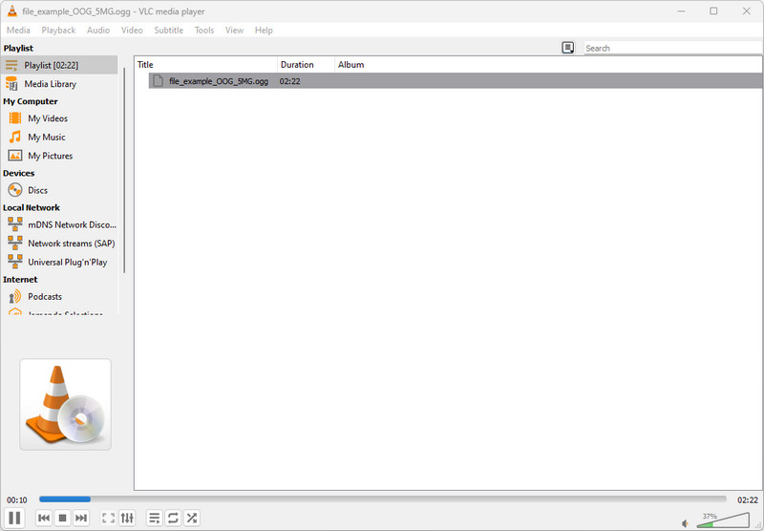Select mDNS Network Discovery item
The width and height of the screenshot is (764, 531).
pyautogui.click(x=59, y=224)
